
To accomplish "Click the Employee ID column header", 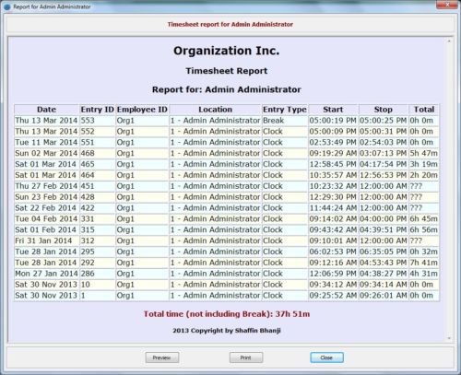I will click(142, 110).
